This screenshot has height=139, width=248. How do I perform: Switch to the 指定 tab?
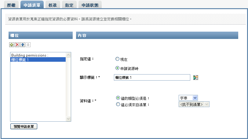coord(69,5)
